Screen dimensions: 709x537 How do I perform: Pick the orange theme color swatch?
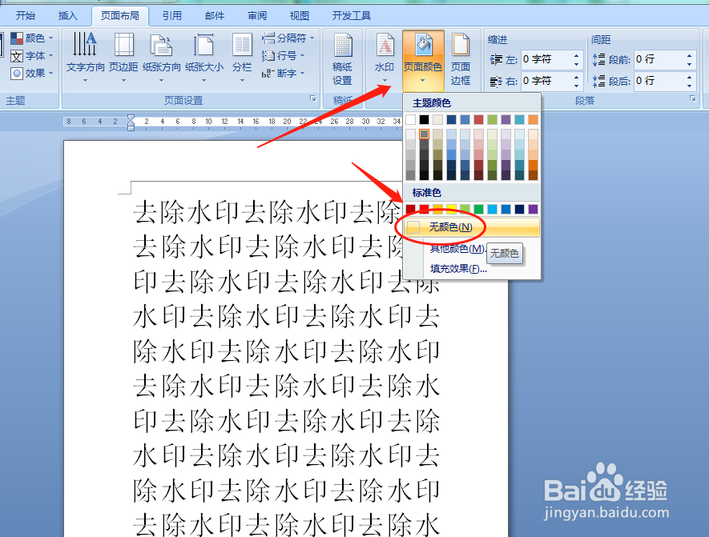533,120
